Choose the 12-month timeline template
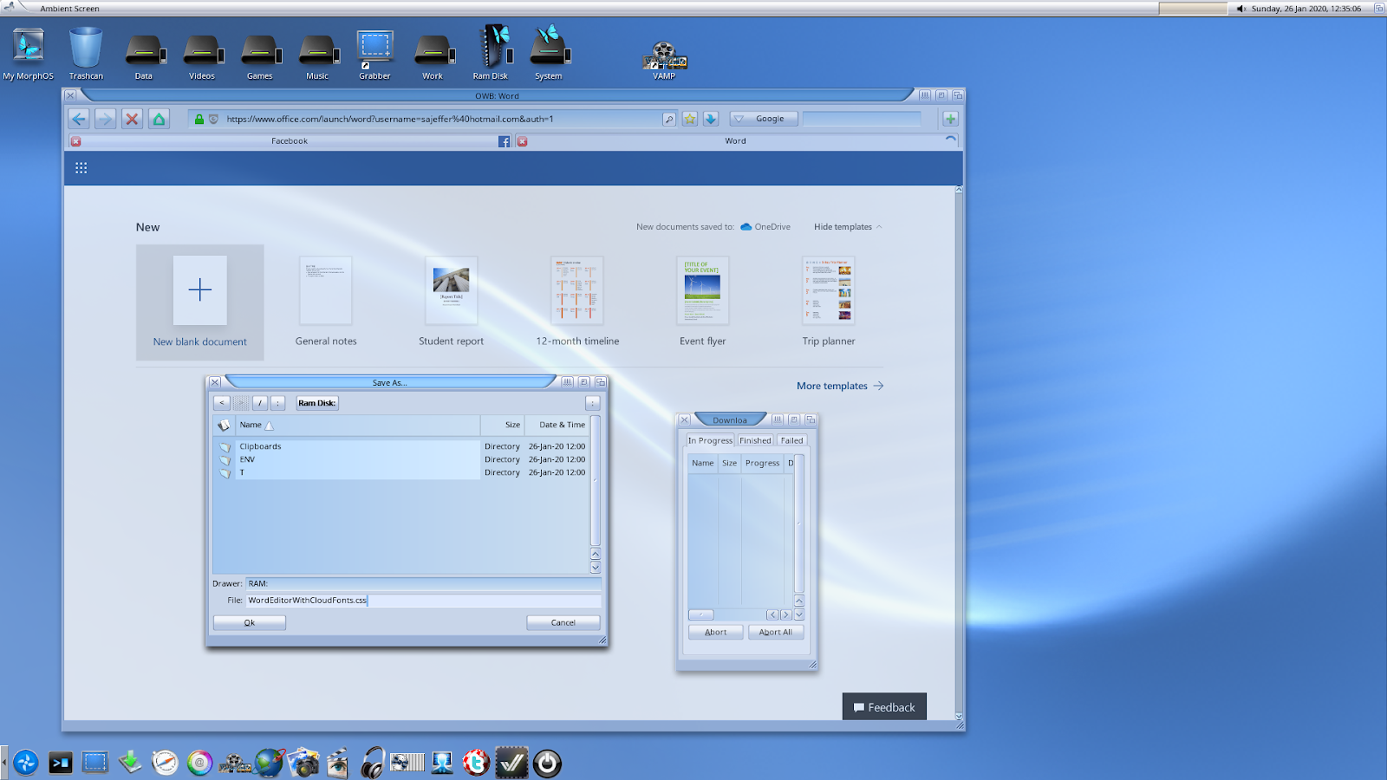Viewport: 1387px width, 780px height. [x=577, y=302]
